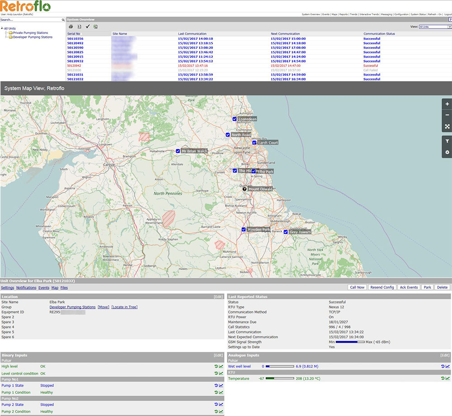Toggle the Loansdean map marker checkbox
This screenshot has height=416, width=452.
[x=235, y=119]
